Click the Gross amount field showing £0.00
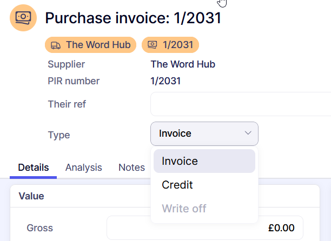The width and height of the screenshot is (331, 241). [204, 228]
